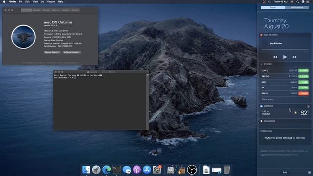Click the macOS Catalina logo image

23,37
